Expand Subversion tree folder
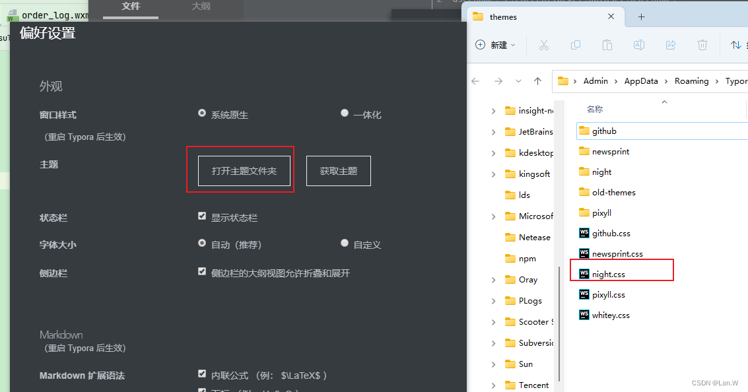The image size is (748, 392). [x=493, y=343]
